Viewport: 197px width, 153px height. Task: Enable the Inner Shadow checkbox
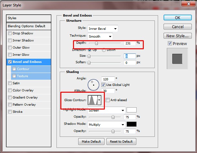pos(10,41)
